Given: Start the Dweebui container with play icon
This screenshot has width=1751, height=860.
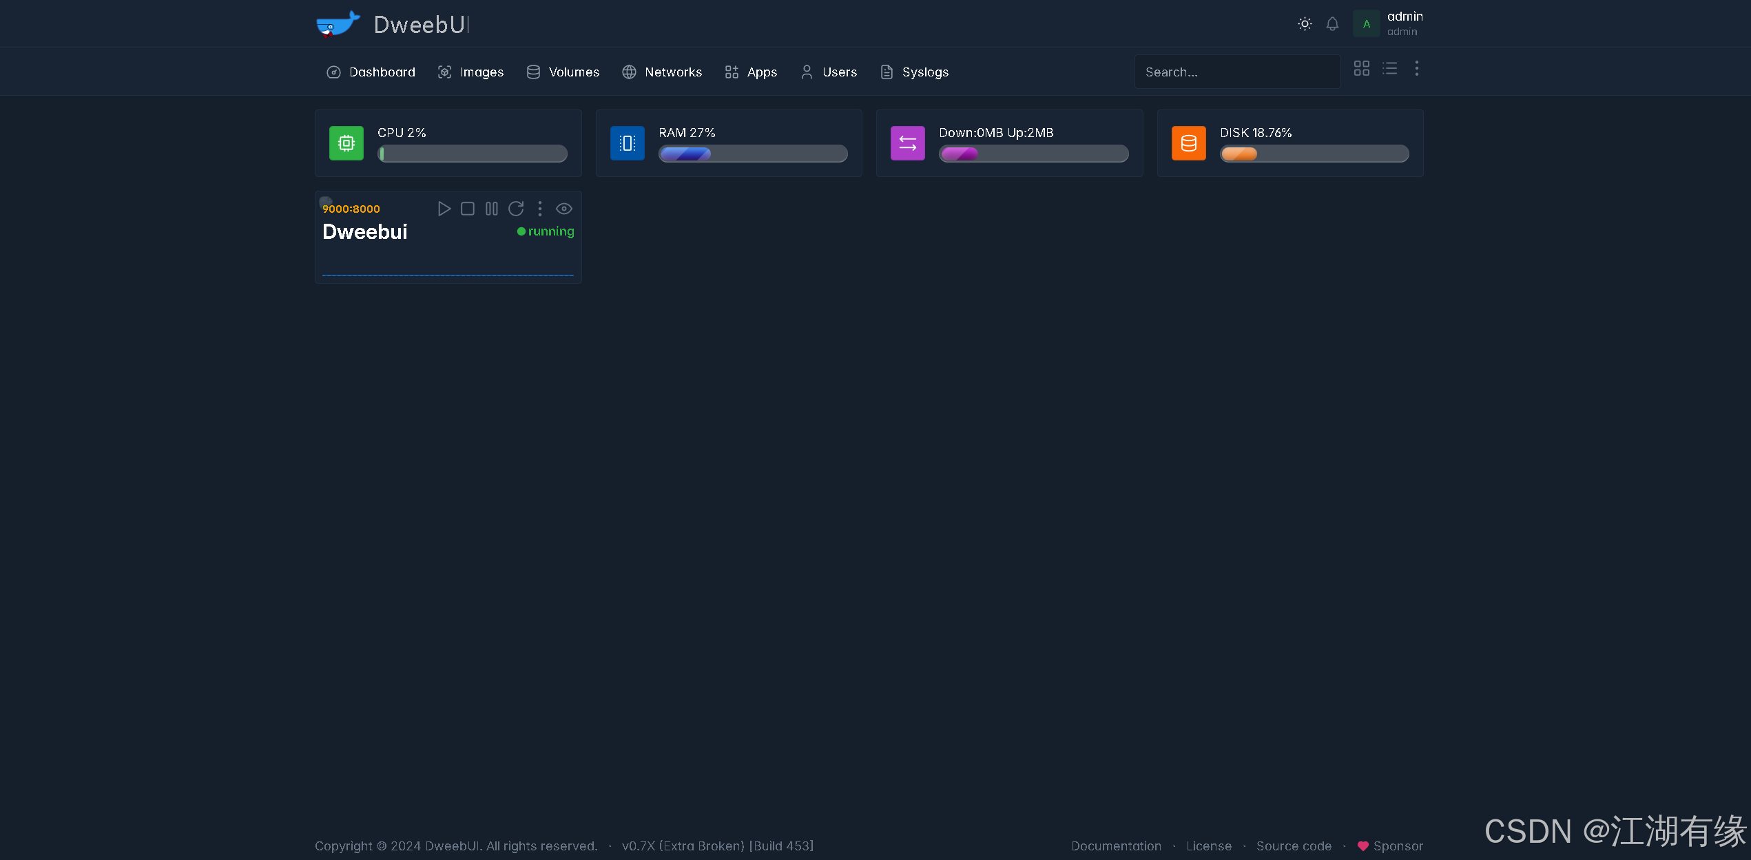Looking at the screenshot, I should coord(444,209).
